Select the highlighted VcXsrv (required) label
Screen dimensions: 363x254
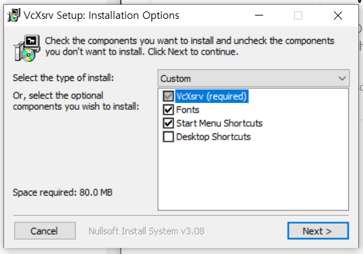coord(212,96)
